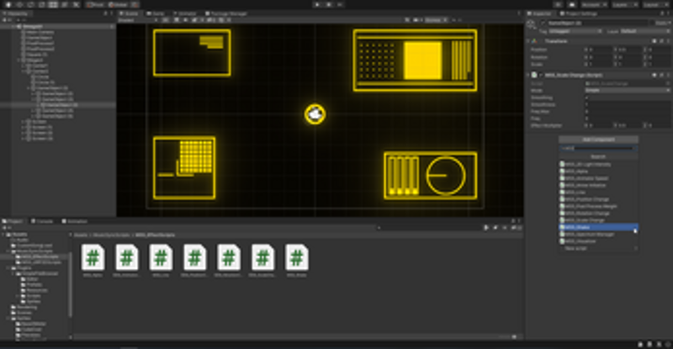The image size is (673, 349).
Task: Select the MSS_Animator script file icon
Action: (x=127, y=257)
